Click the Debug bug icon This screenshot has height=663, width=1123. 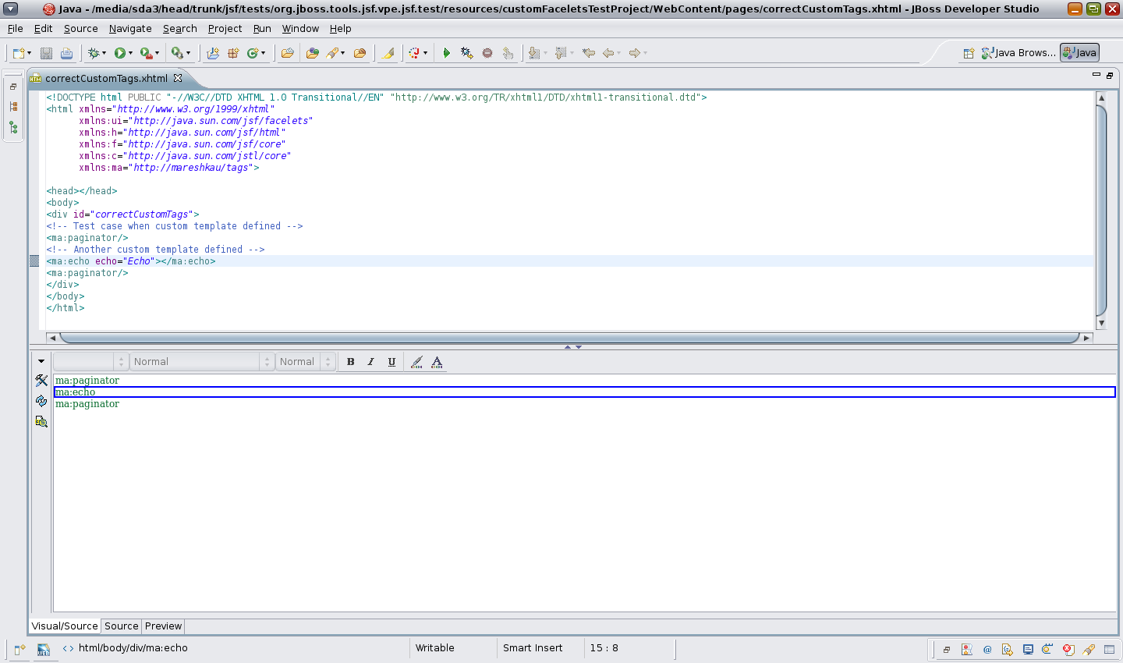[94, 53]
